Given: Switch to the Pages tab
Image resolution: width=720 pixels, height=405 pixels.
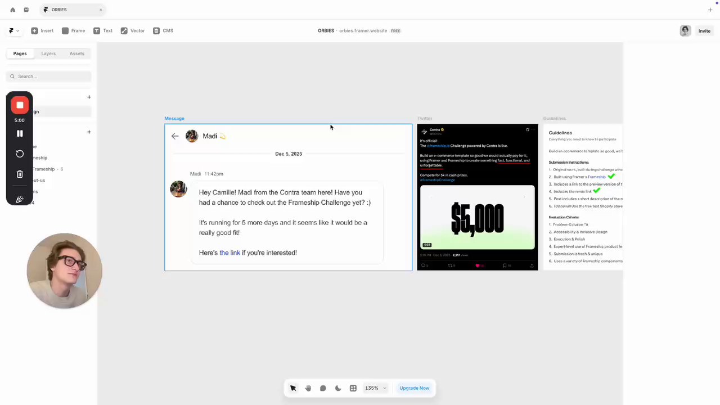Looking at the screenshot, I should 20,53.
